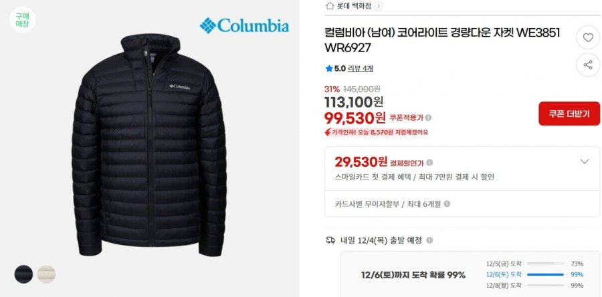Click the share icon button
The height and width of the screenshot is (297, 602).
588,65
